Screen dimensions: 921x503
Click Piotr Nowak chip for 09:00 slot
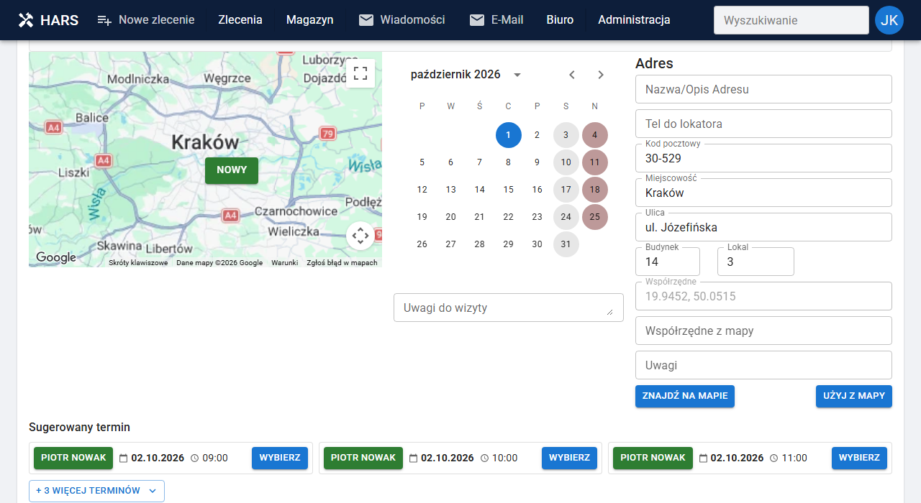pos(73,458)
